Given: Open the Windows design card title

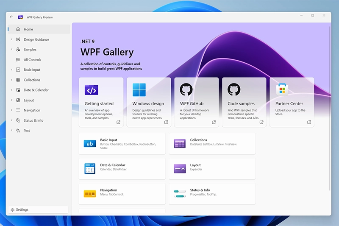Looking at the screenshot, I should (x=148, y=103).
